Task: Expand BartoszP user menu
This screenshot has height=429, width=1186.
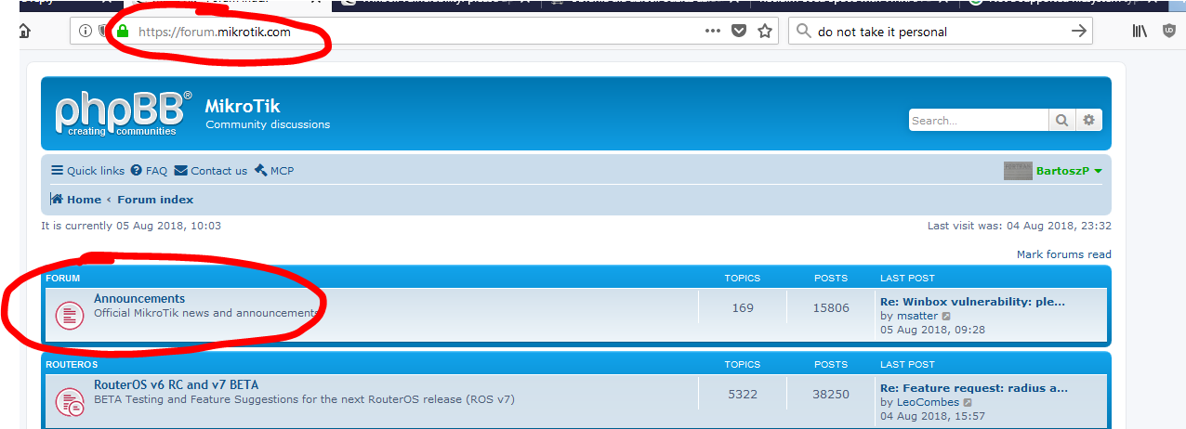Action: (x=1069, y=171)
